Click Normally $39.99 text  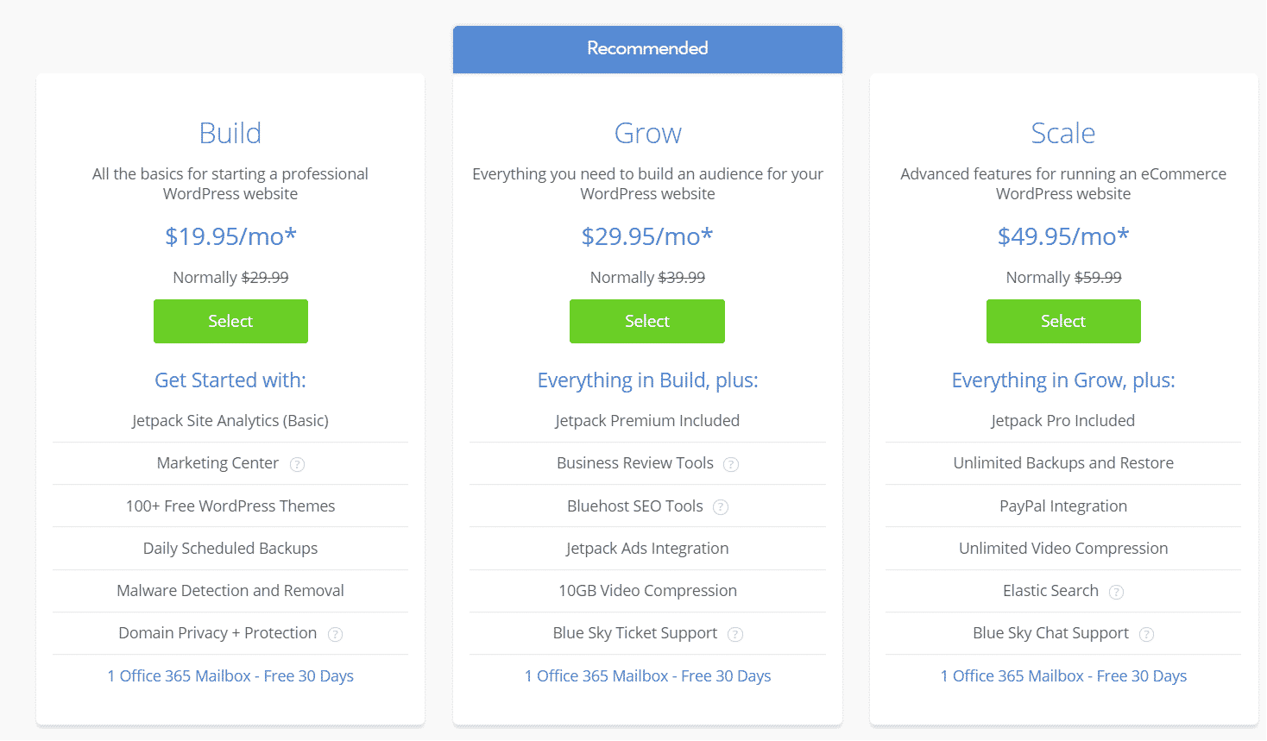coord(647,278)
